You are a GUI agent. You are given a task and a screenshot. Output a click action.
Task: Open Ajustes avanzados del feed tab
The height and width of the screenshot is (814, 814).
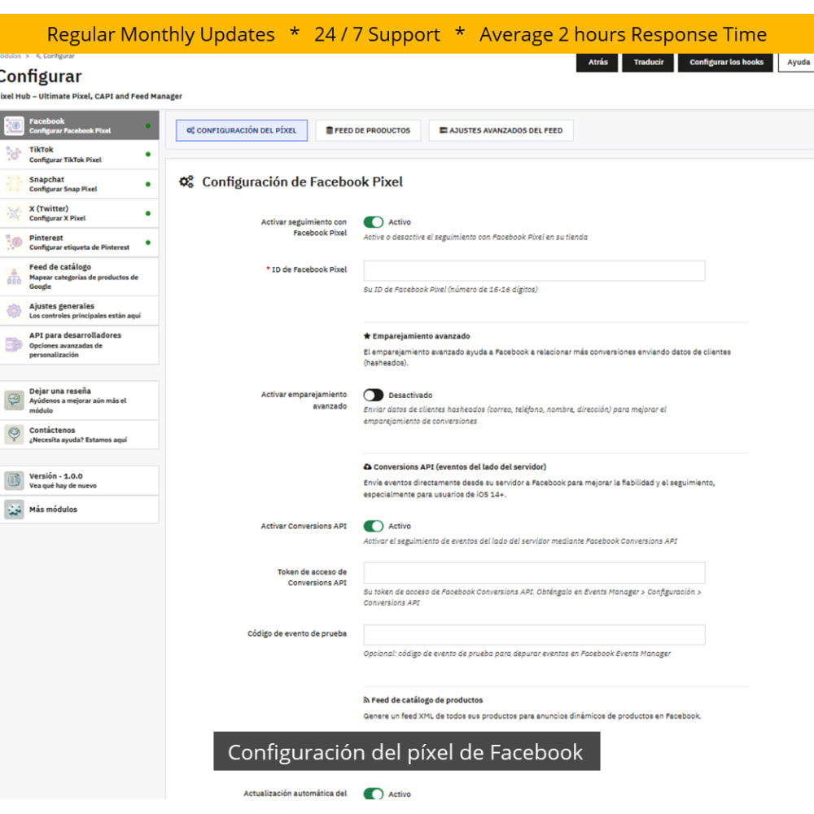click(501, 130)
